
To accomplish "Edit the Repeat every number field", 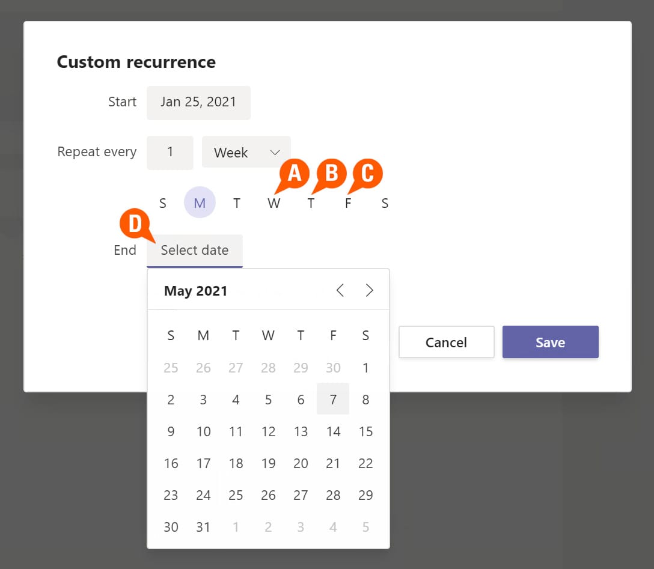I will [x=170, y=153].
